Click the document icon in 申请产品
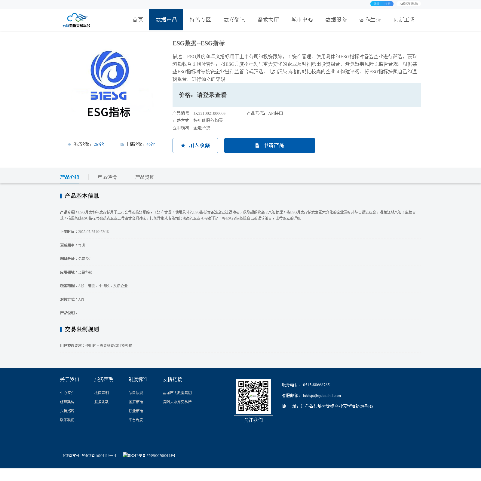The height and width of the screenshot is (481, 481). (257, 146)
